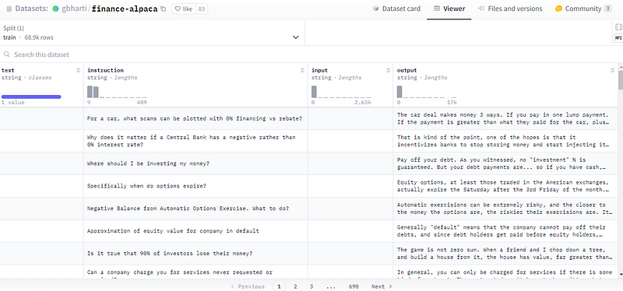
Task: Switch to the Viewer tab
Action: (x=449, y=9)
